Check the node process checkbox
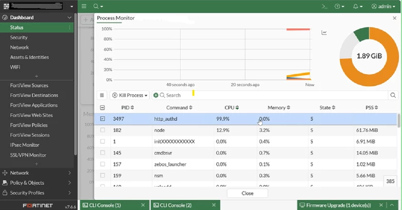Image resolution: width=402 pixels, height=210 pixels. tap(102, 130)
